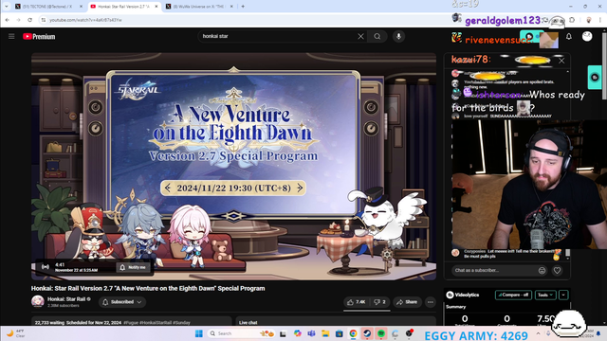Viewport: 607px width, 341px height.
Task: Open YouTube notifications bell
Action: pyautogui.click(x=569, y=36)
